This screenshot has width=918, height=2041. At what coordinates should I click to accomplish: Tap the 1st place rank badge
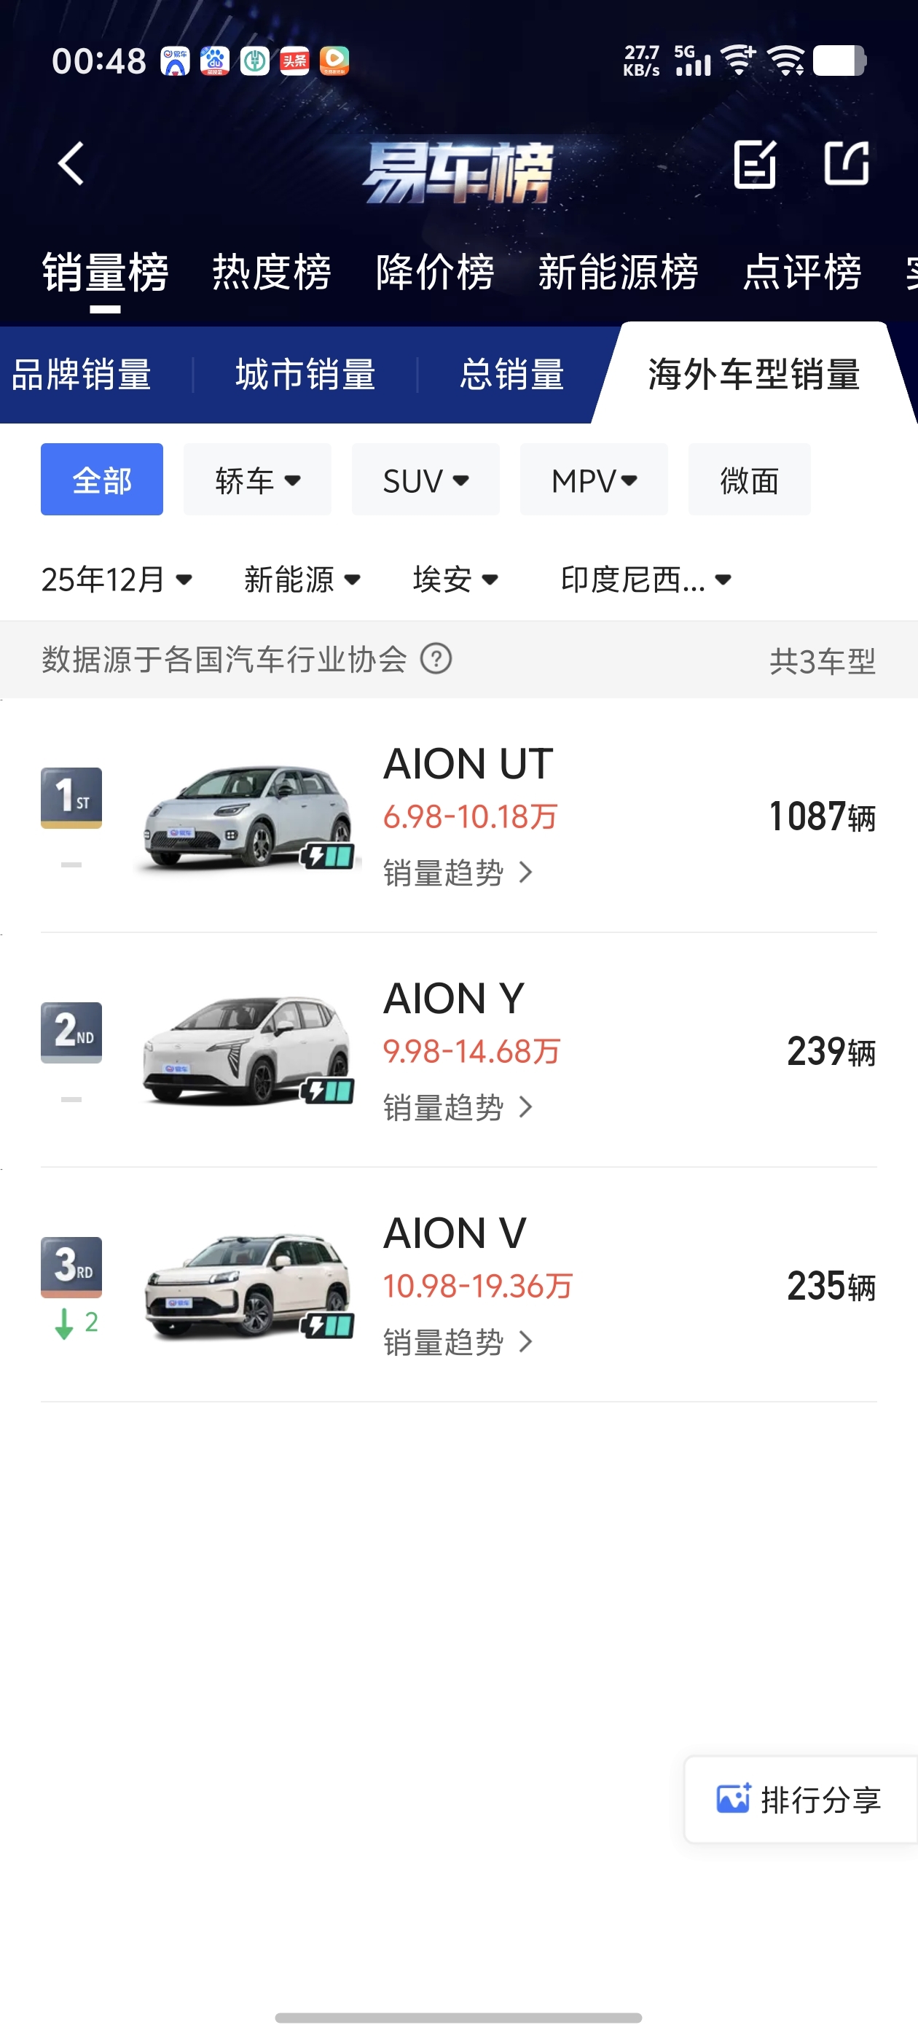(x=71, y=797)
